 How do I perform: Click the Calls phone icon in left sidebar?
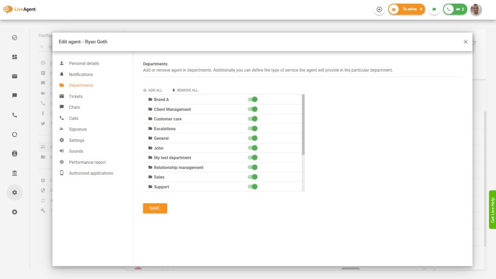pos(15,115)
